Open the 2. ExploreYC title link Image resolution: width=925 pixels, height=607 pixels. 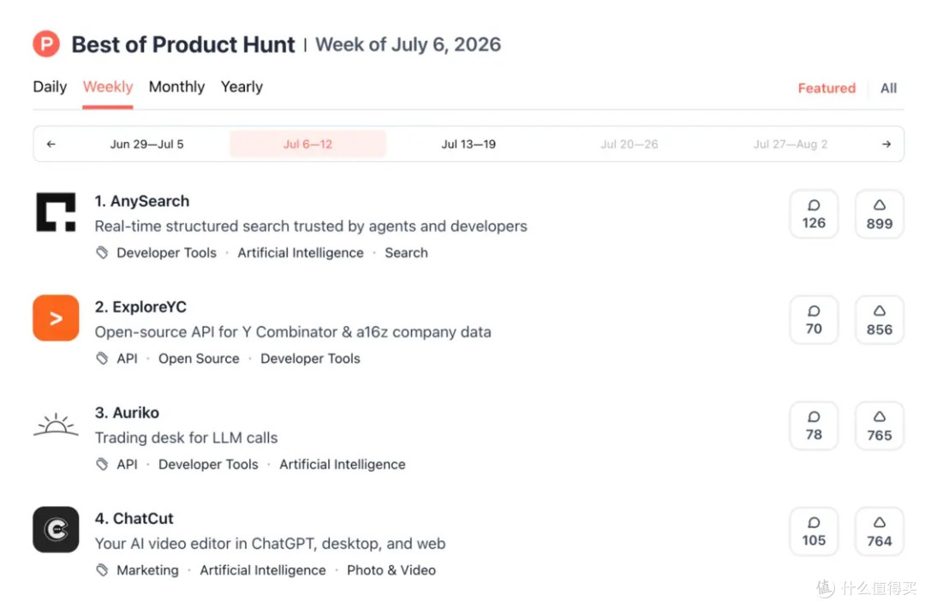[x=140, y=306]
